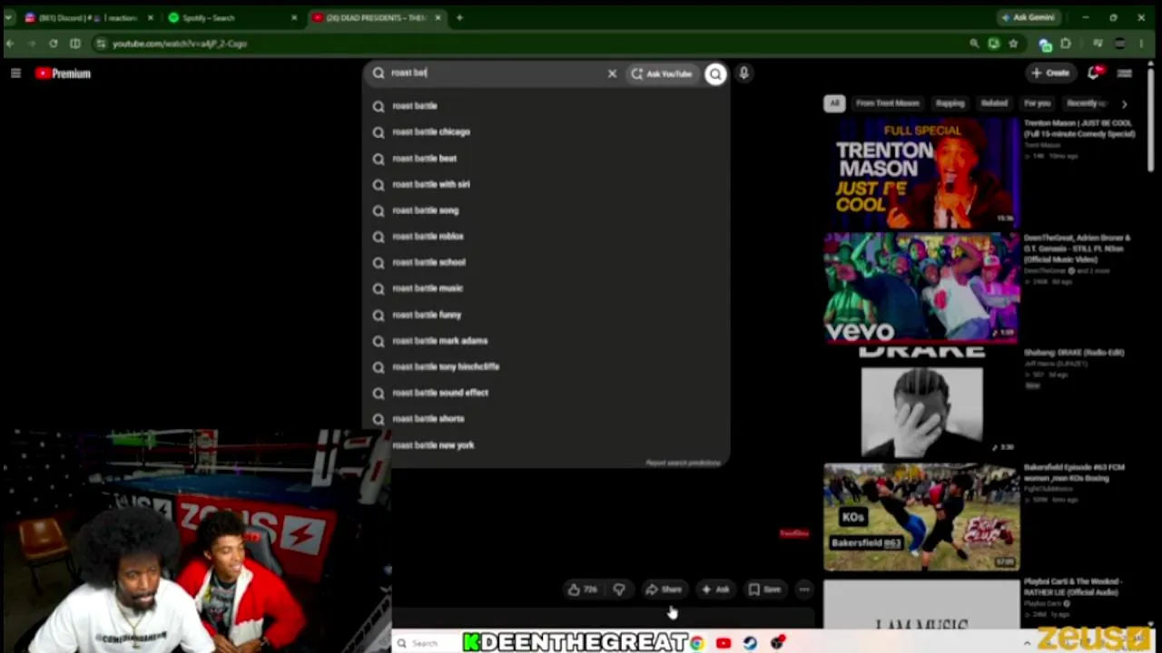Open the 'Playboi Carti & The Weeknd' title
The height and width of the screenshot is (653, 1162).
tap(1073, 587)
